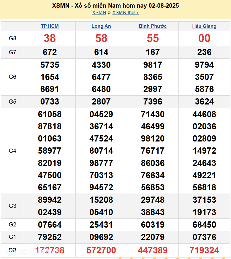Open the XSMN breadcrumb link
This screenshot has width=231, height=259.
[99, 12]
